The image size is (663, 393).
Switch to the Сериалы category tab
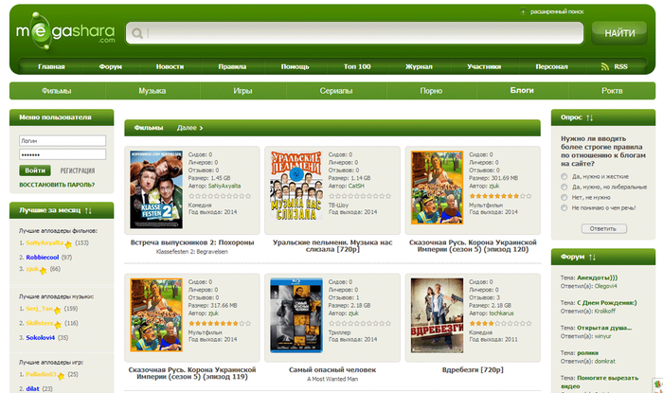coord(336,91)
